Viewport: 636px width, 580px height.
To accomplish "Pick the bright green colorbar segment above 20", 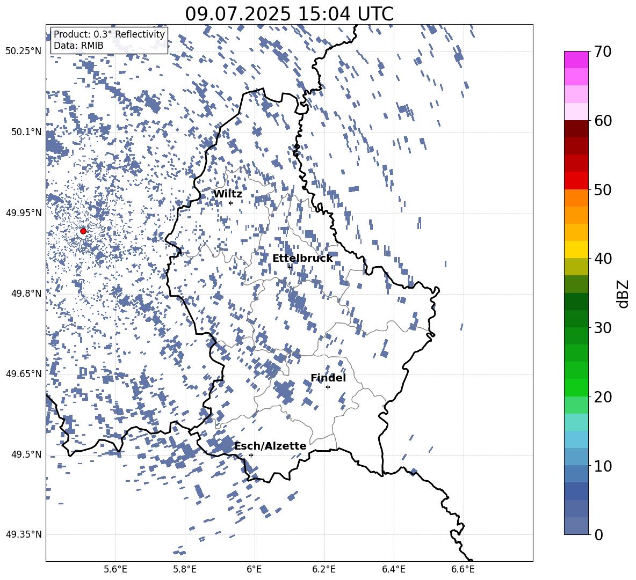I will 576,387.
